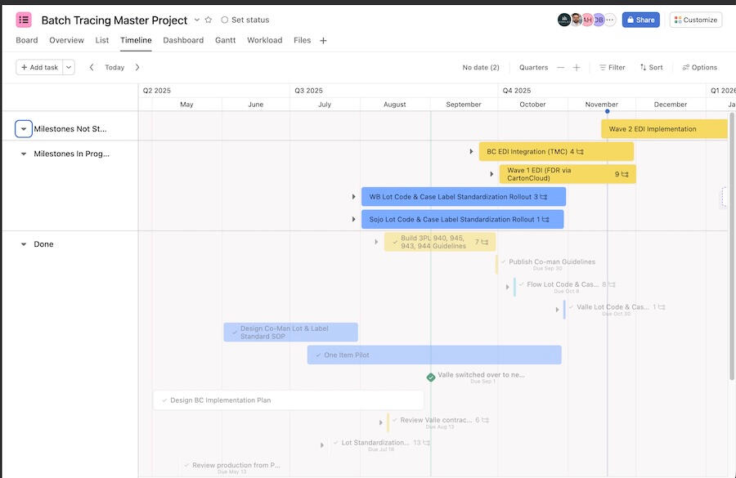The image size is (736, 478).
Task: Open timeline display Options
Action: (x=696, y=66)
